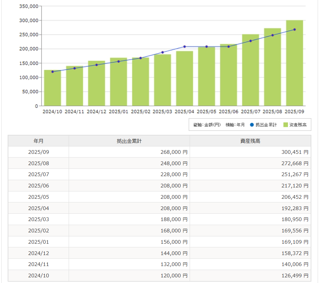Select the 2025/09 row date cell

point(38,152)
